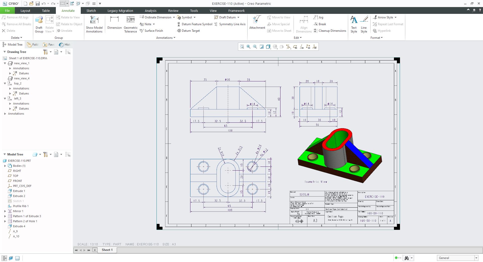Go to the last sheet arrow button
This screenshot has width=483, height=262.
(89, 250)
